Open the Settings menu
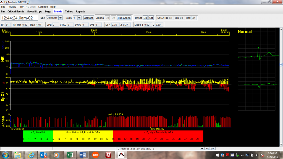The height and width of the screenshot is (159, 283). (43, 7)
